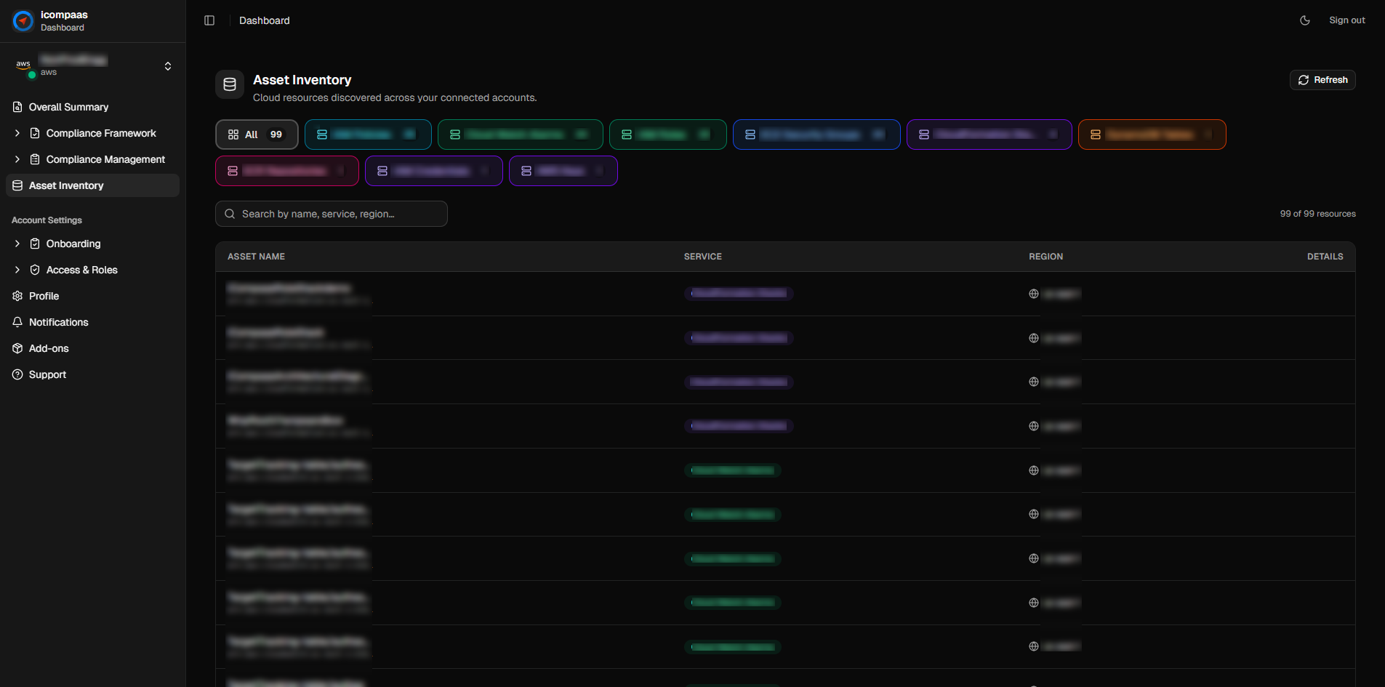Expand the Onboarding chevron

pos(17,244)
